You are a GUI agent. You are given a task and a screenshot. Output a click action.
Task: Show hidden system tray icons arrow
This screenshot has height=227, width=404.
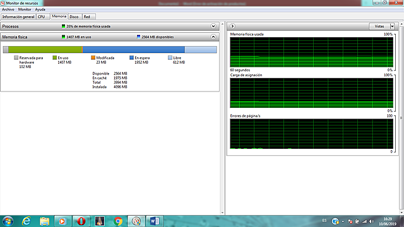coord(343,221)
